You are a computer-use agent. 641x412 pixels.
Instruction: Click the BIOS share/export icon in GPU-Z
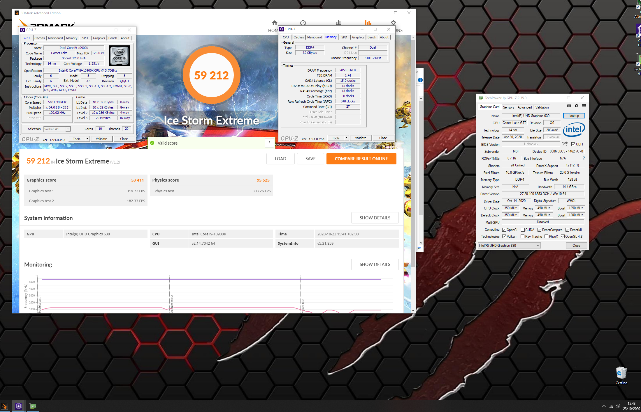point(565,144)
